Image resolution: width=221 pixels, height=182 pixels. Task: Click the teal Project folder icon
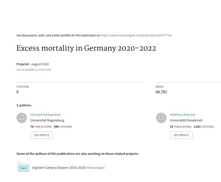(x=23, y=167)
